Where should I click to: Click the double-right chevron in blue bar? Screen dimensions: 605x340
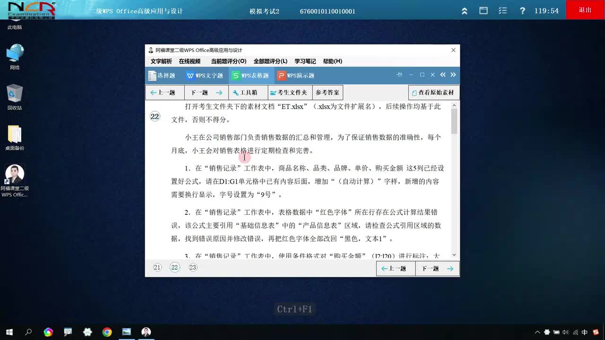[x=453, y=75]
